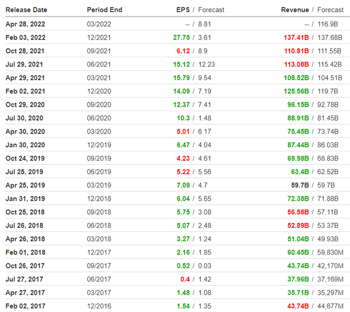Click revenue value 137.41B
This screenshot has width=350, height=312.
296,38
